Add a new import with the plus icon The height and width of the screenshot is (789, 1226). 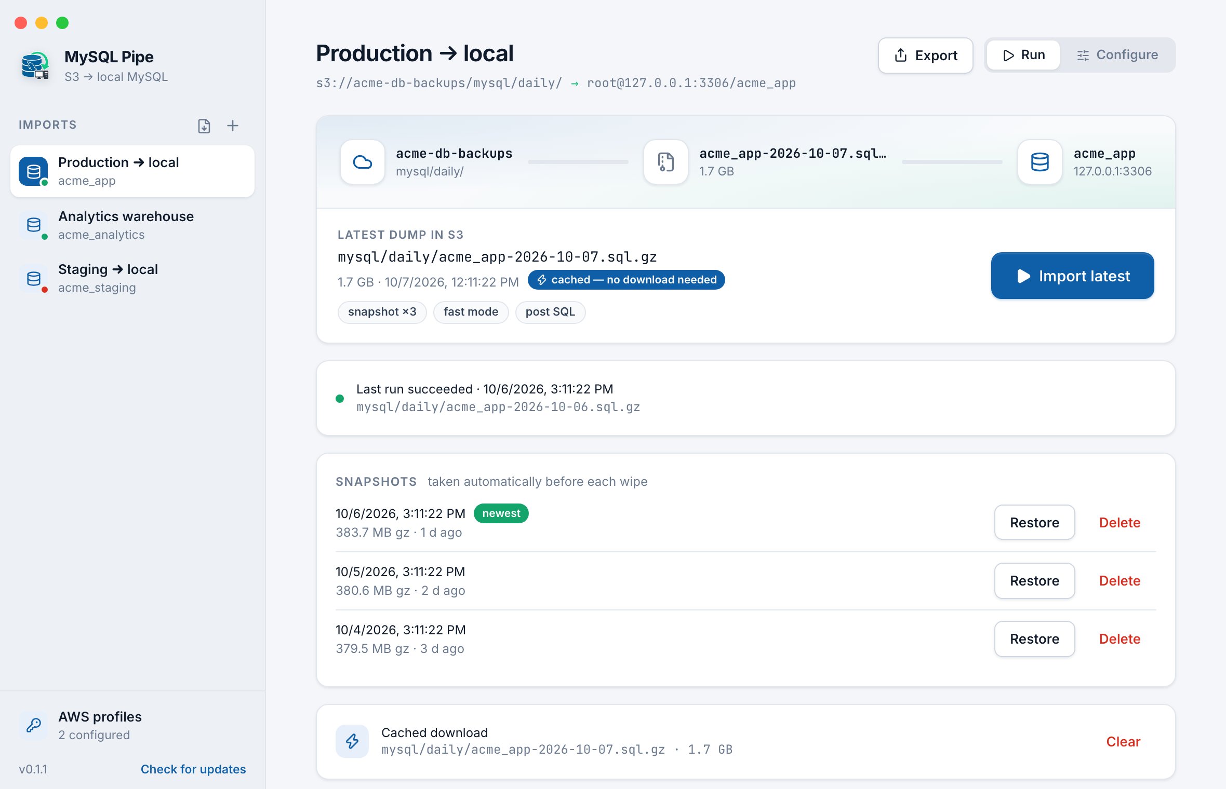click(233, 126)
